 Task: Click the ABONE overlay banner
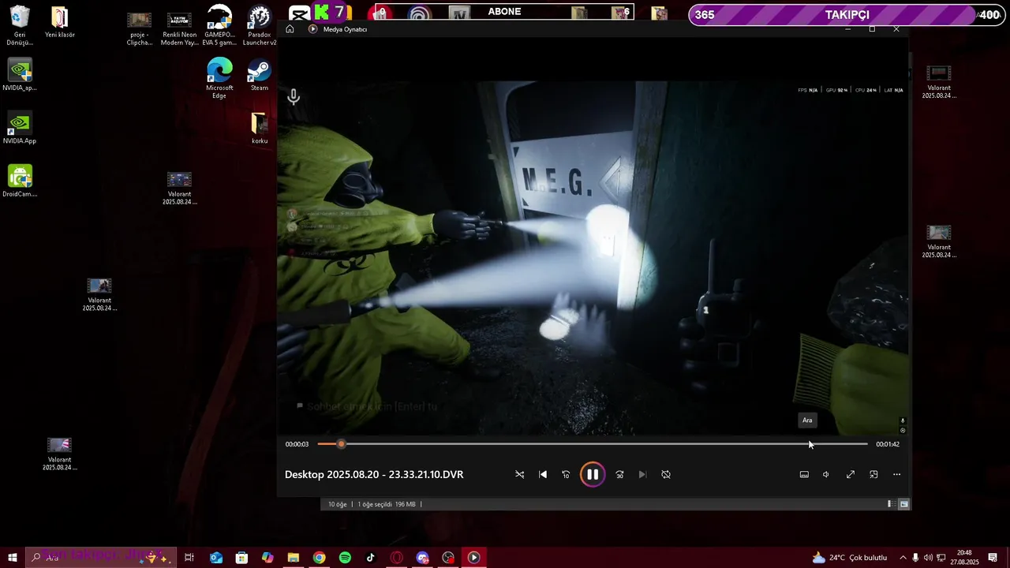click(503, 12)
